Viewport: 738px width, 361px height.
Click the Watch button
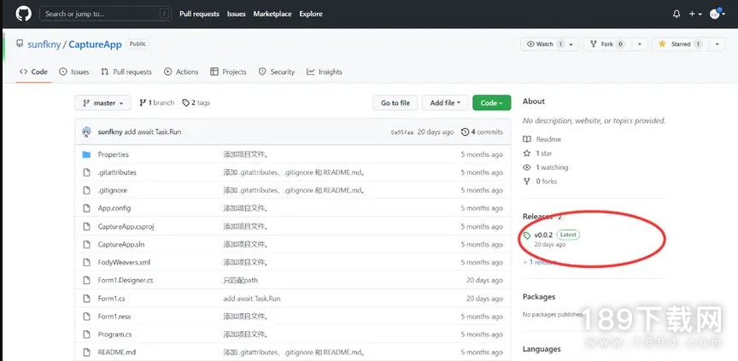[543, 44]
